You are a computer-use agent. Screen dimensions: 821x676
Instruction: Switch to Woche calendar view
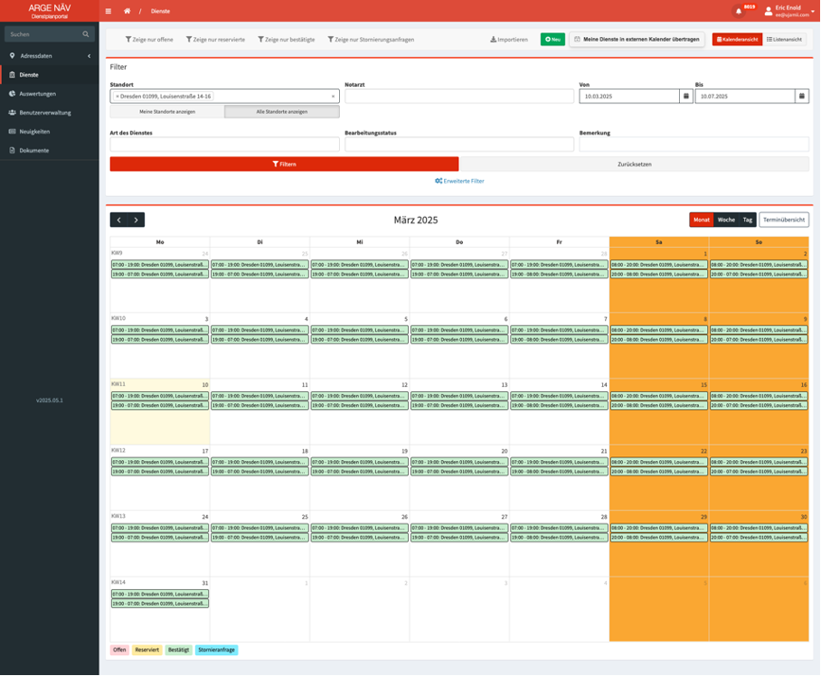point(726,220)
